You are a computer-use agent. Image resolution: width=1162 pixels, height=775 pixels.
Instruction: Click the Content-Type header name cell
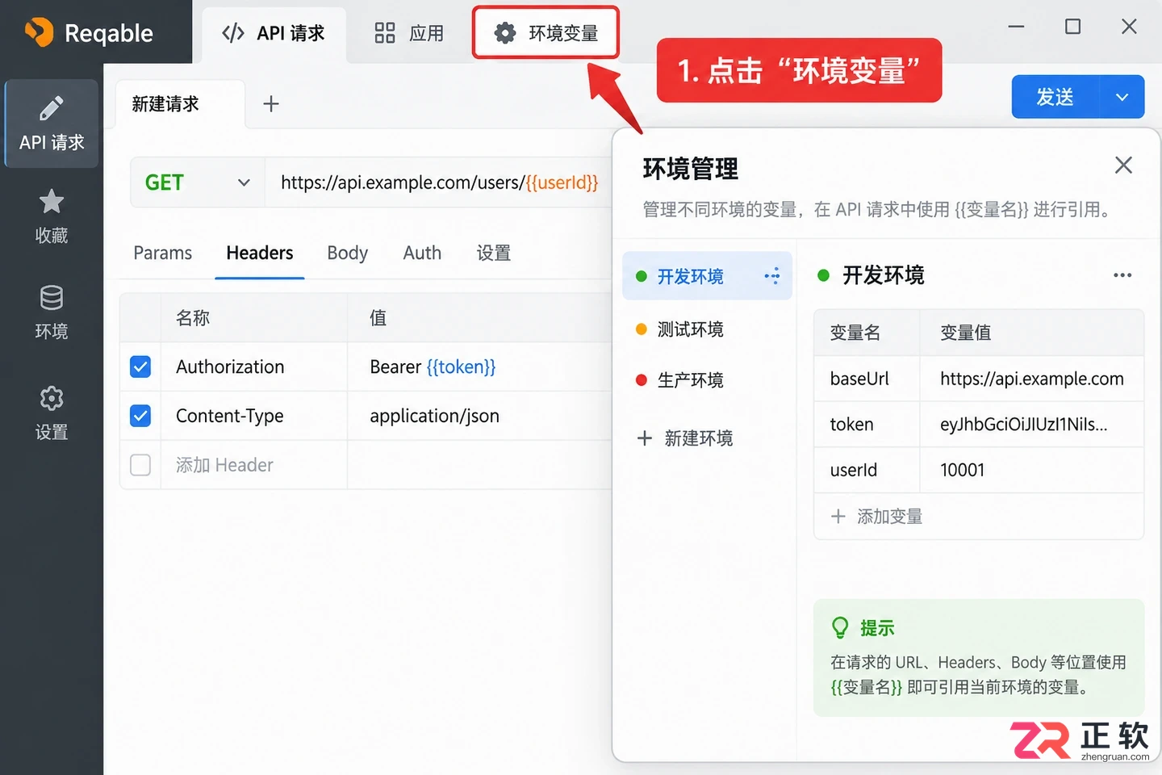(x=254, y=417)
